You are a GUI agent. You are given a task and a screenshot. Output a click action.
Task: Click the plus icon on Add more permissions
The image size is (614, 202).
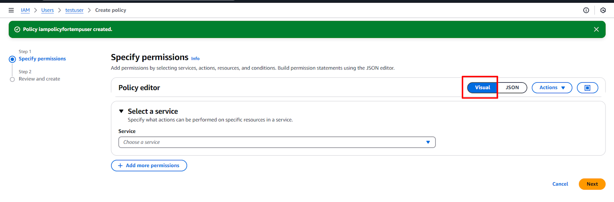click(x=120, y=166)
